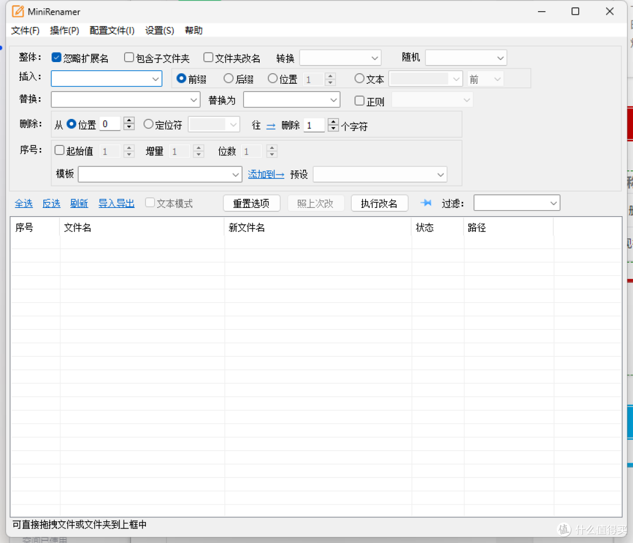Close the MiniRenamer window
The width and height of the screenshot is (633, 543).
point(610,11)
